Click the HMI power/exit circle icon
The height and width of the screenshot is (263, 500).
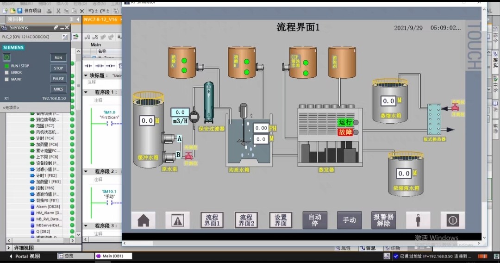click(452, 220)
